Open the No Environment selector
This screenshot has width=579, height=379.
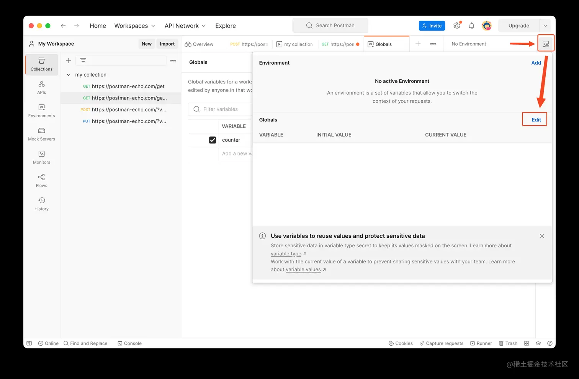click(469, 44)
